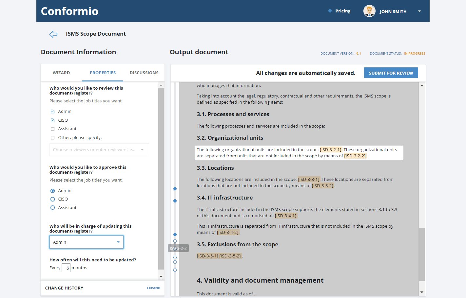Click the lowest hollow marker in the progress rail
Viewport: 466px width, 298px height.
click(x=175, y=270)
